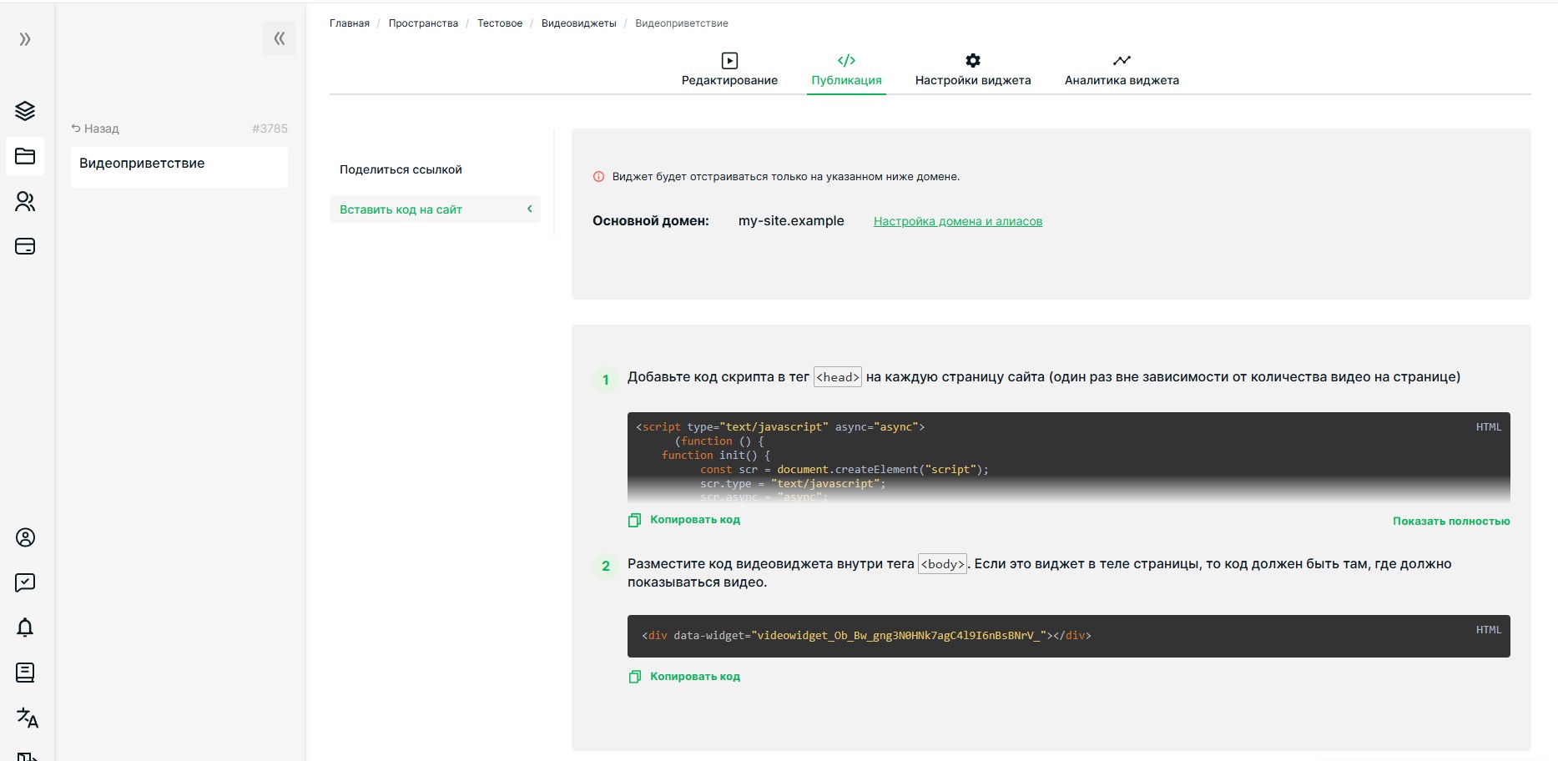Viewport: 1558px width, 761px height.
Task: Copy the div data-widget code
Action: pyautogui.click(x=684, y=677)
